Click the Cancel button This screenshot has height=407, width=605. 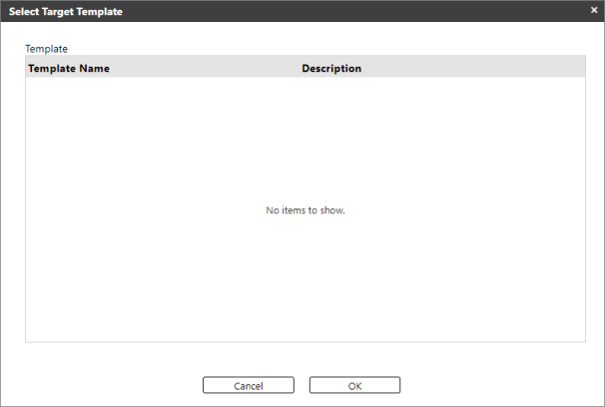[249, 385]
